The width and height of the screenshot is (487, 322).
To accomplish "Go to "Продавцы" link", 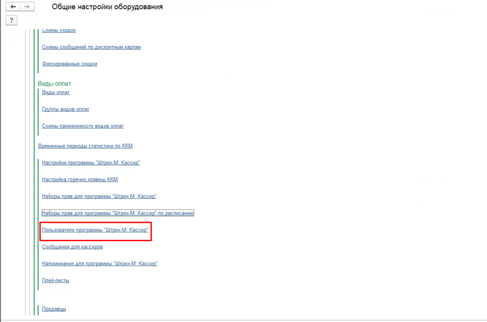I will click(x=54, y=309).
